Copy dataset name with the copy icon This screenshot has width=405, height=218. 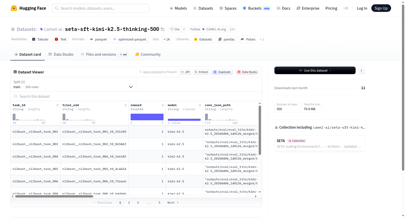(163, 29)
